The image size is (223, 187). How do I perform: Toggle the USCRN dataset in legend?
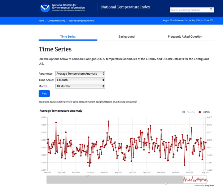(205, 112)
